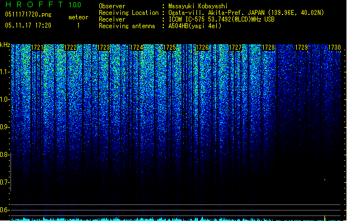The width and height of the screenshot is (347, 221).
Task: Select the 'Observer' field label
Action: [x=112, y=6]
